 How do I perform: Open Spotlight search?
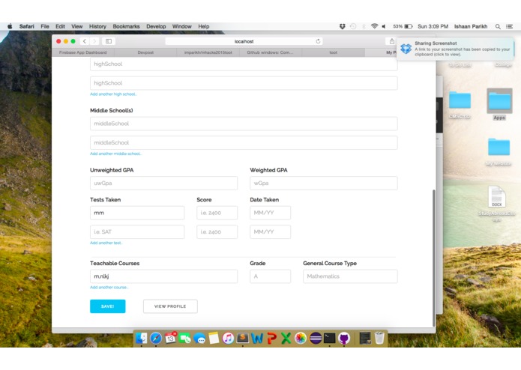click(x=498, y=26)
